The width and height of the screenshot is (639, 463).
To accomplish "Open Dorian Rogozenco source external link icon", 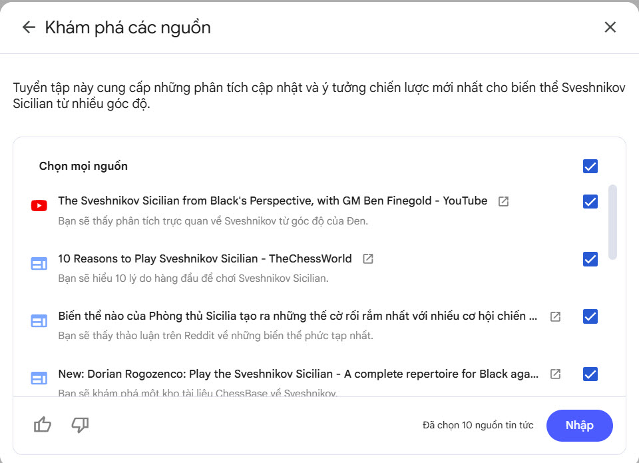I will pyautogui.click(x=555, y=374).
